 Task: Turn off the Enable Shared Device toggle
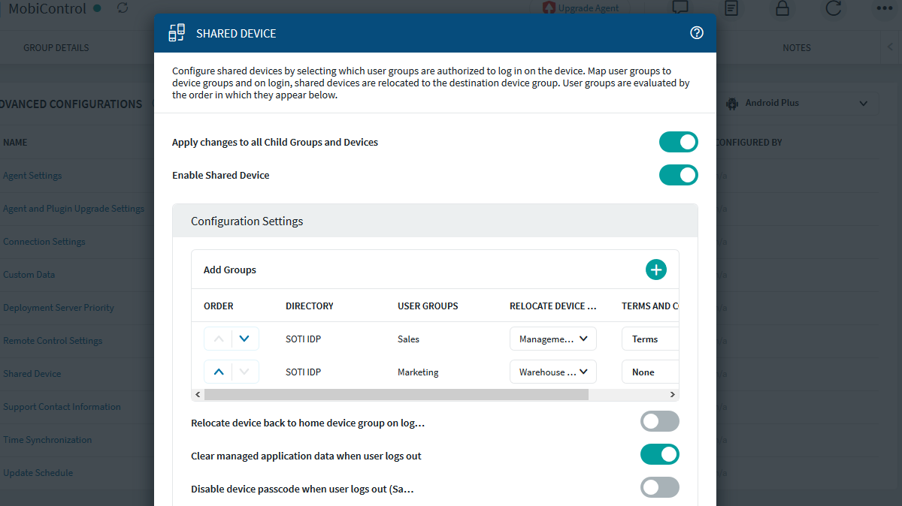point(678,175)
